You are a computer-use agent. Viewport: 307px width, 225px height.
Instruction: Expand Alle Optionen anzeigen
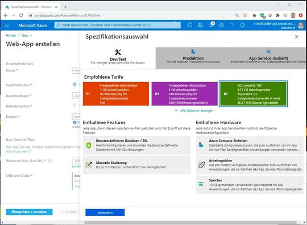pyautogui.click(x=194, y=111)
